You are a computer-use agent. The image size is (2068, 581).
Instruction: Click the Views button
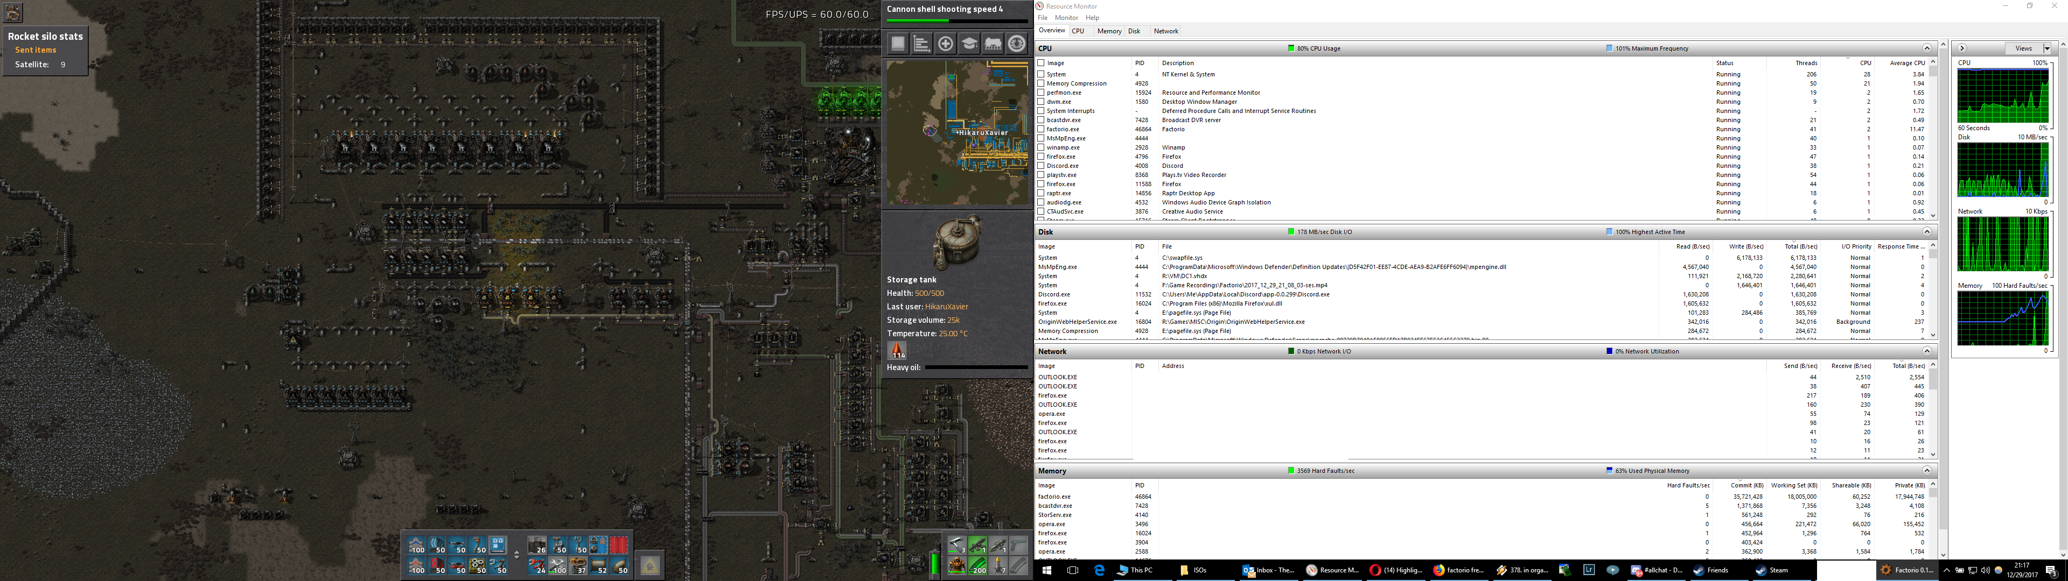[x=2023, y=48]
